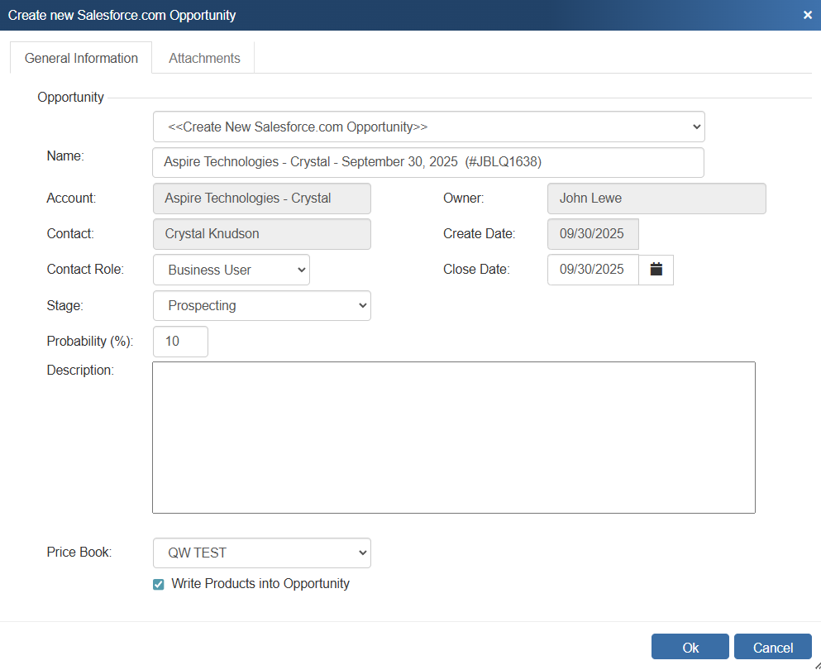Click the Owner field showing John Lewe
Screen dimensions: 821x670
click(656, 199)
